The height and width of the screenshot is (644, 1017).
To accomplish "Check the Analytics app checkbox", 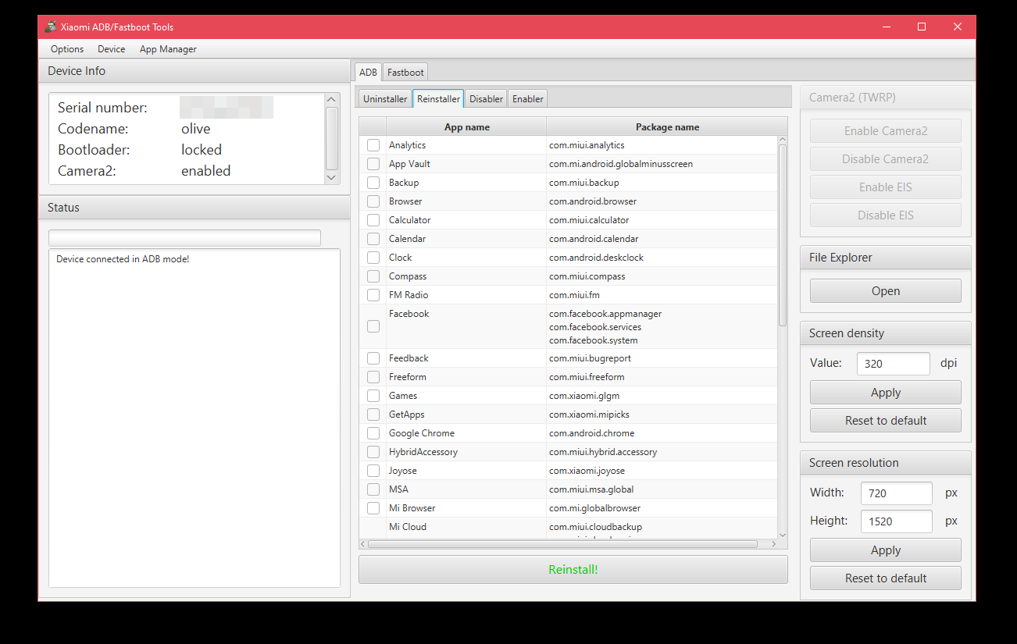I will point(373,145).
